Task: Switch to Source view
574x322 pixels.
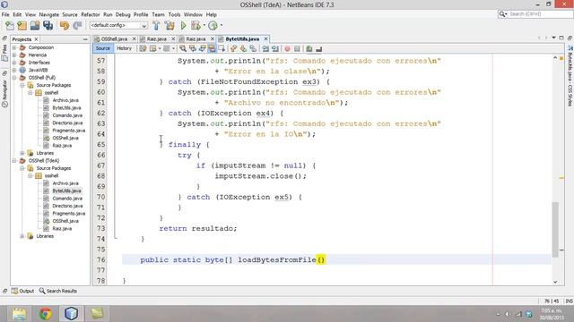Action: coord(103,48)
